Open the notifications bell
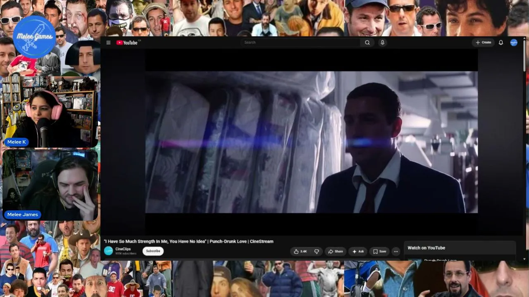This screenshot has height=297, width=529. pos(501,42)
